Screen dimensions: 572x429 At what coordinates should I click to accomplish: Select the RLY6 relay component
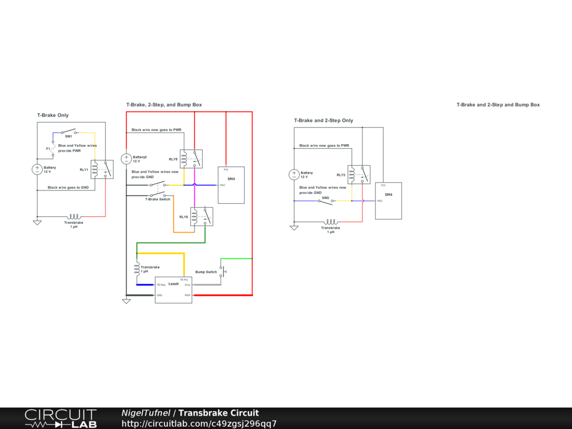click(201, 217)
